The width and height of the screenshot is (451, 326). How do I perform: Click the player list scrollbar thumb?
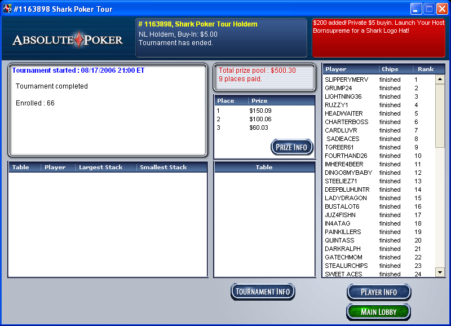440,116
